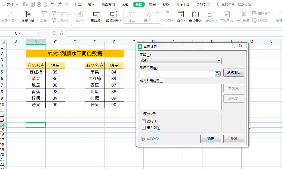The width and height of the screenshot is (283, 169).
Task: Click the play icon beside 操作技巧
Action: pos(143,139)
